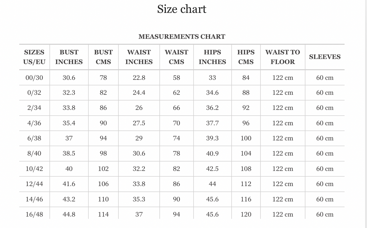Select the 4/36 size row label
This screenshot has height=228, width=367.
[x=34, y=123]
